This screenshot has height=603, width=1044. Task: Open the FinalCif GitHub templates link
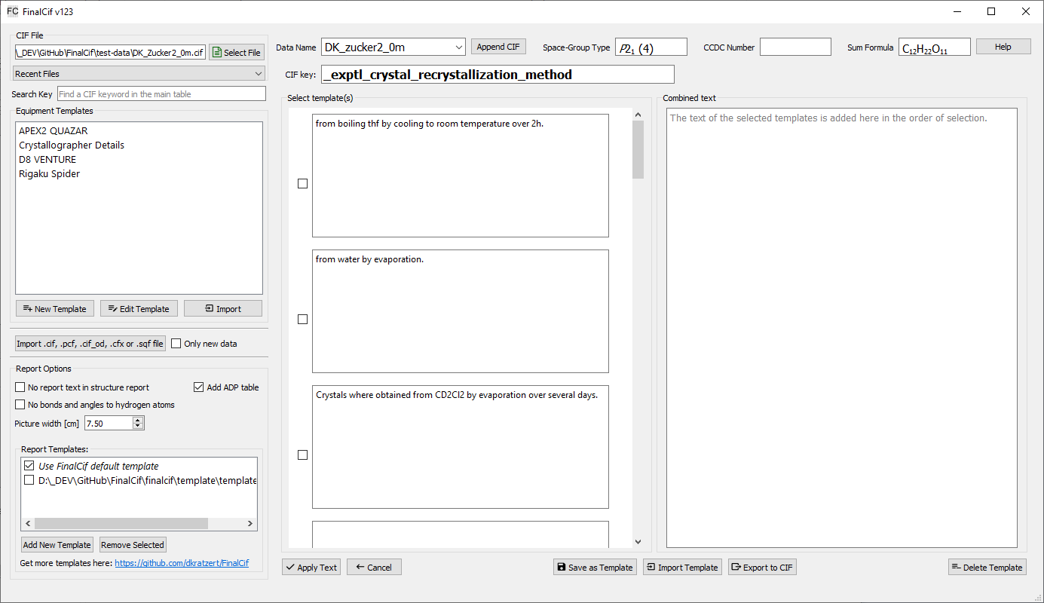click(x=182, y=563)
